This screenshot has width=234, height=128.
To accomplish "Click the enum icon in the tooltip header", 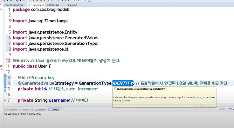I will click(115, 89).
